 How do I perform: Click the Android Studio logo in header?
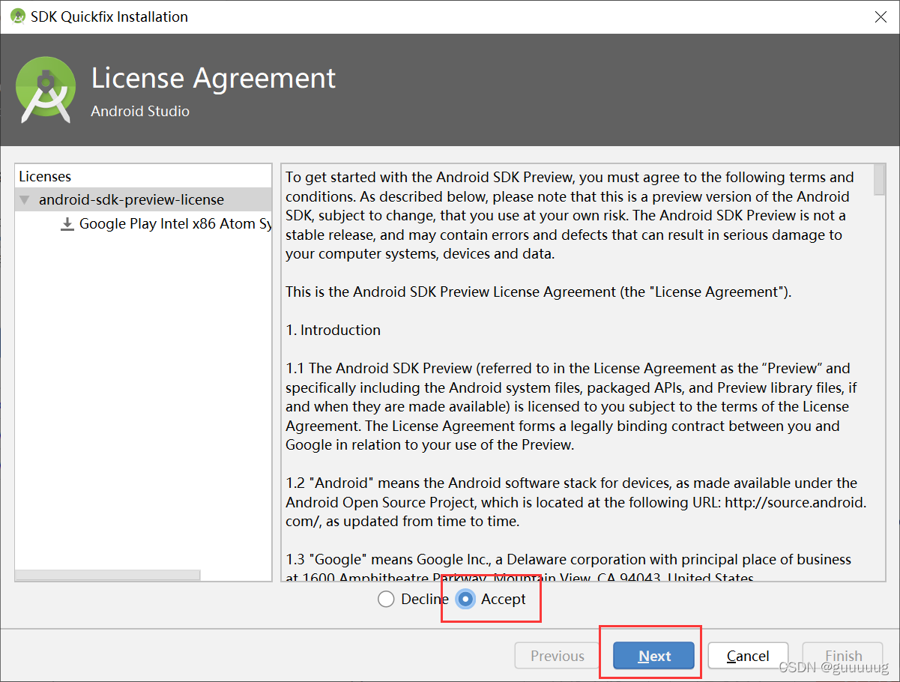(46, 89)
